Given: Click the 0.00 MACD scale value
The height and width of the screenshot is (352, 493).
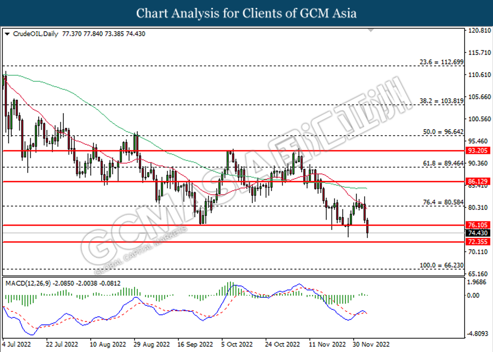Looking at the screenshot, I should pos(473,295).
